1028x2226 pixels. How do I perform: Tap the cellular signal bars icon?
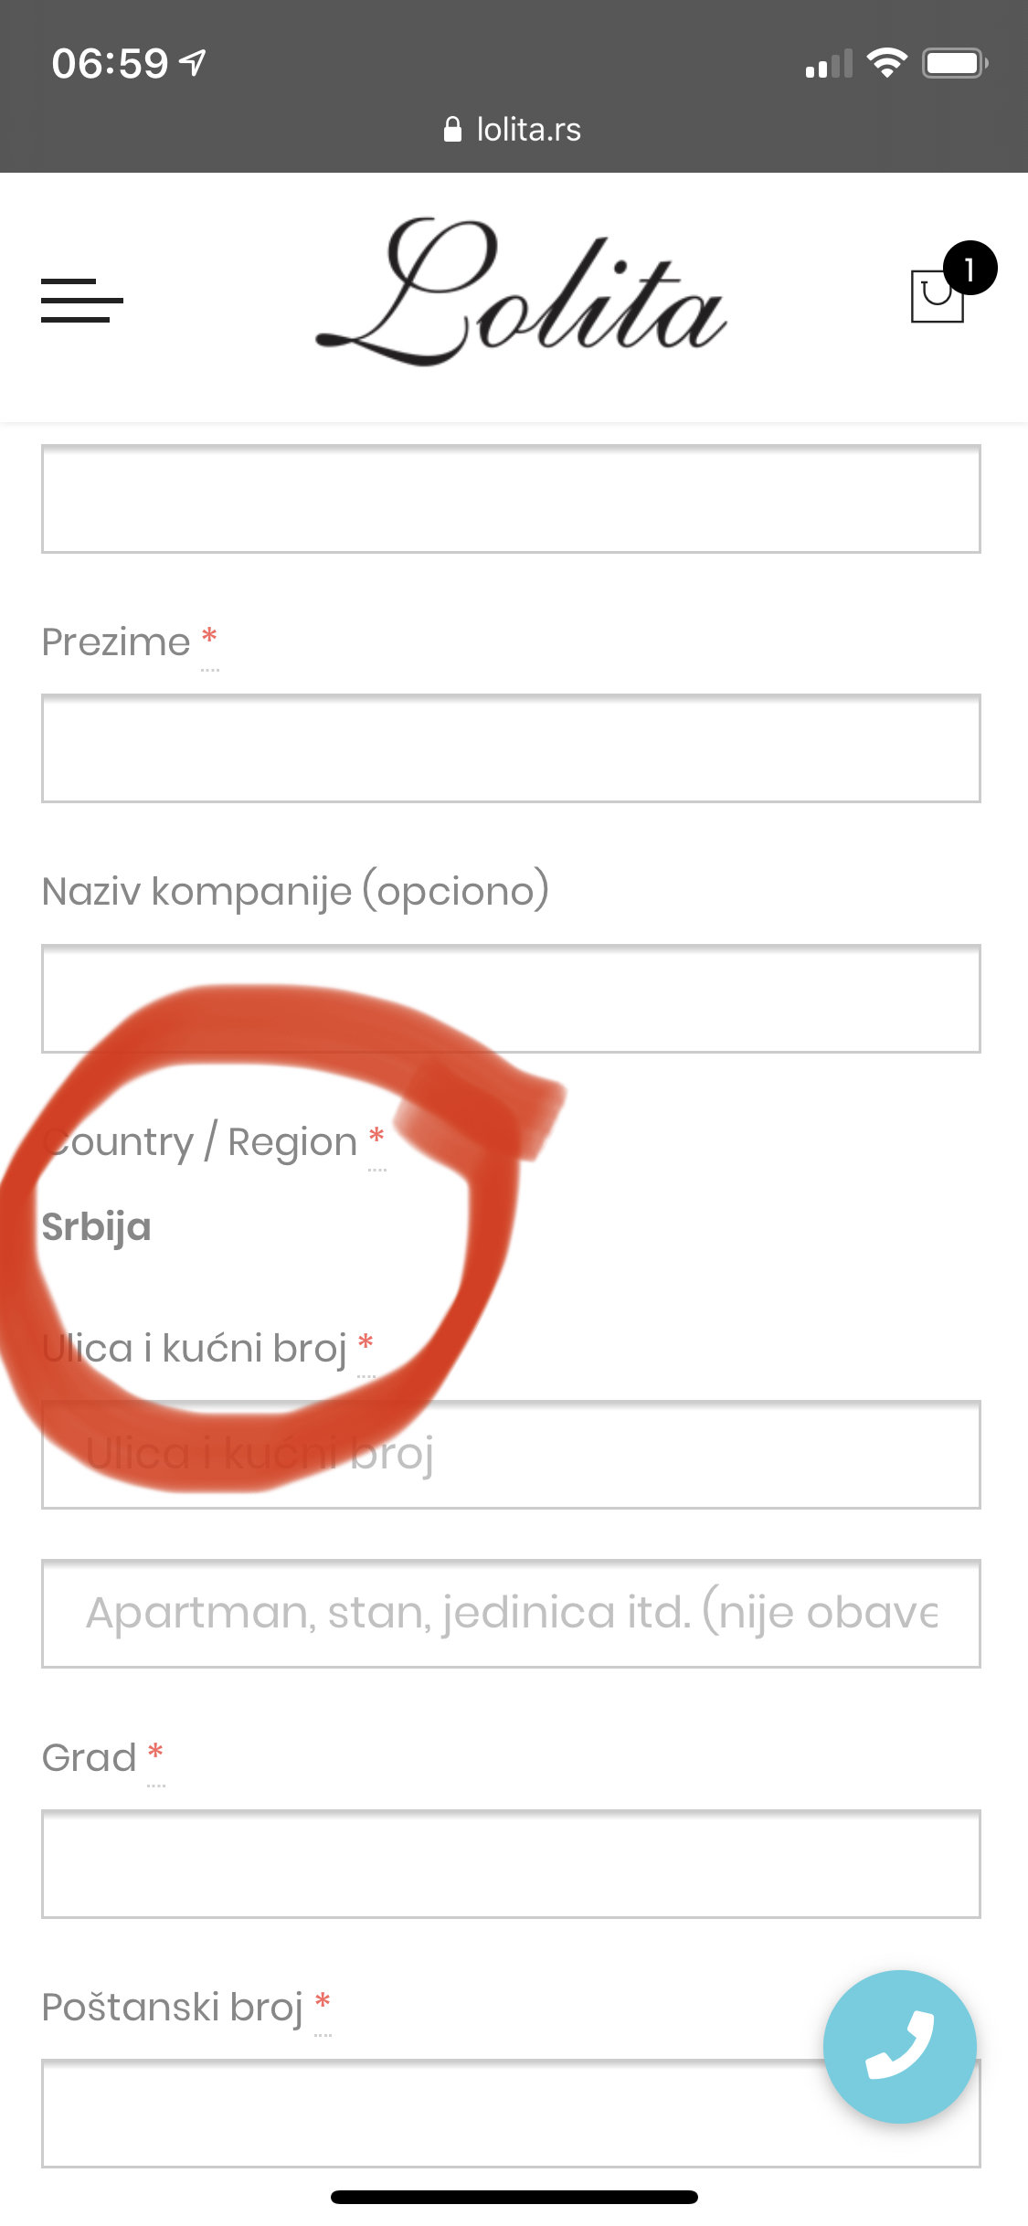click(x=829, y=63)
